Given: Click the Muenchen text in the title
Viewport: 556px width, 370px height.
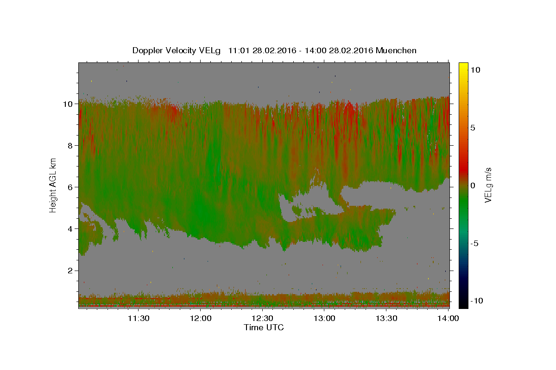Looking at the screenshot, I should point(396,50).
